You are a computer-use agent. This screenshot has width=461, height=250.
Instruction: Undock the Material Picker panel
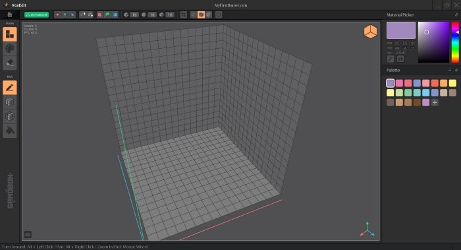[456, 15]
